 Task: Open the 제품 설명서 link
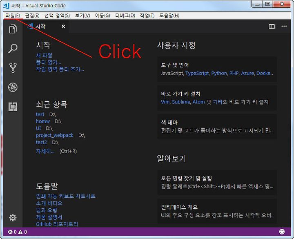[49, 217]
